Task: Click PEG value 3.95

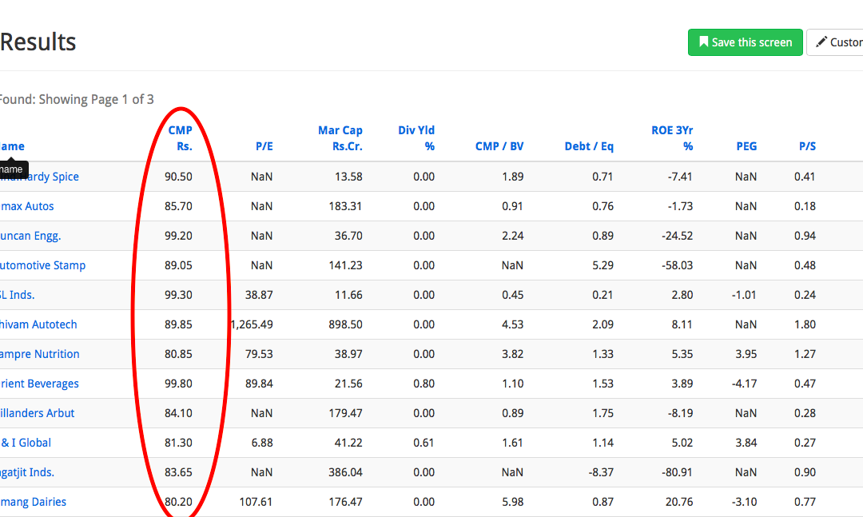Action: point(746,354)
